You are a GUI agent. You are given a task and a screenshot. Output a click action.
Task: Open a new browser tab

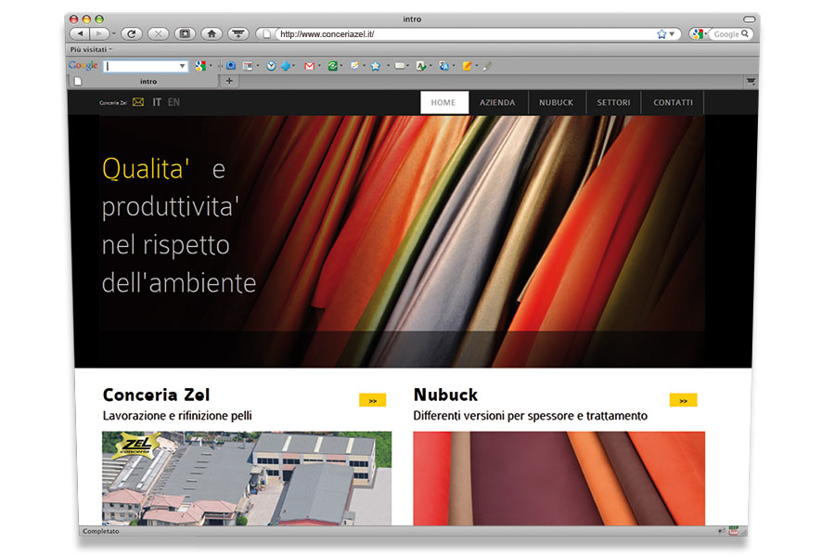click(229, 81)
